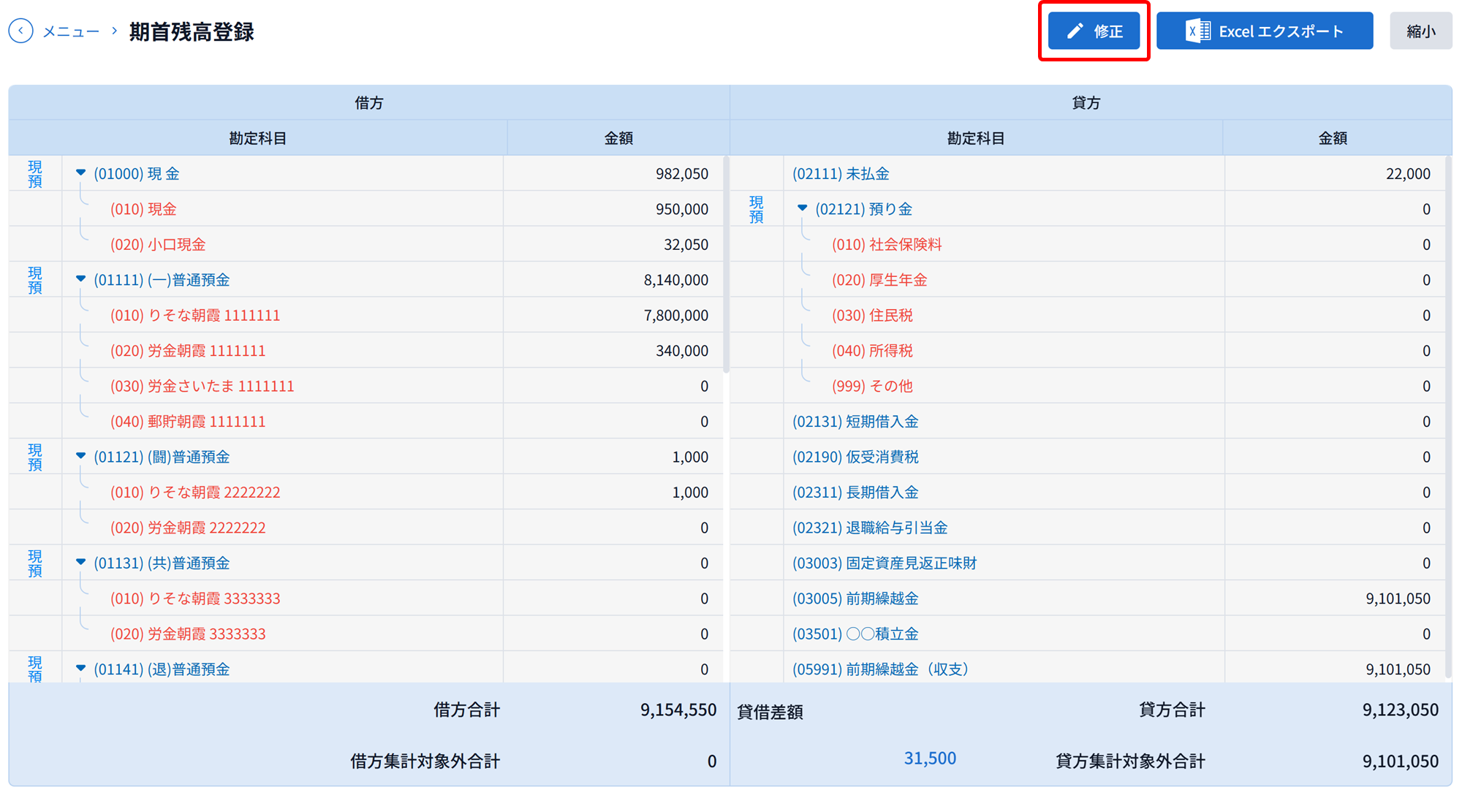Screen dimensions: 1462x798
Task: Click the 22,000 amount for 未払金
Action: point(1408,174)
